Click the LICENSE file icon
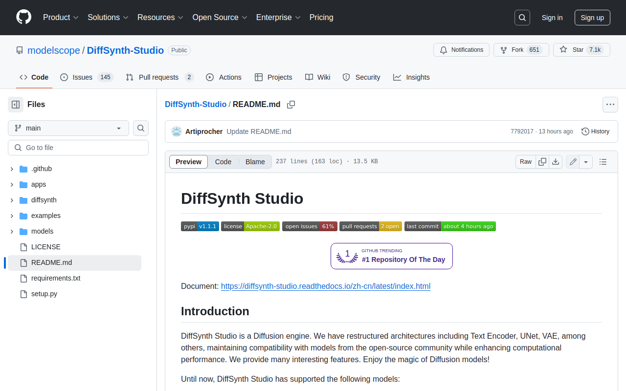Screen dimensions: 626x391 point(23,247)
